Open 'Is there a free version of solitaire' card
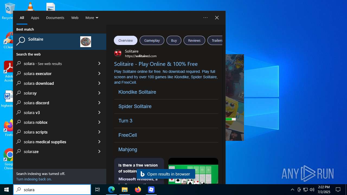The image size is (347, 195). pyautogui.click(x=139, y=171)
